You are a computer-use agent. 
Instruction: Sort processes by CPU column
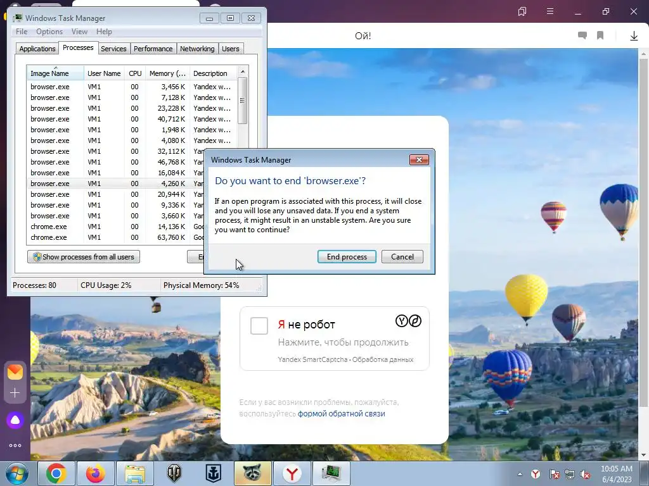point(135,73)
